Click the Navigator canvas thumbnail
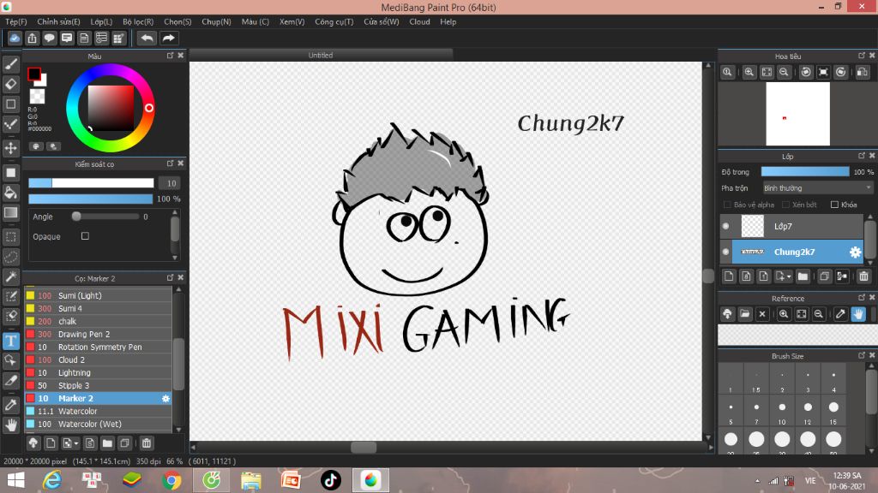 (x=797, y=114)
